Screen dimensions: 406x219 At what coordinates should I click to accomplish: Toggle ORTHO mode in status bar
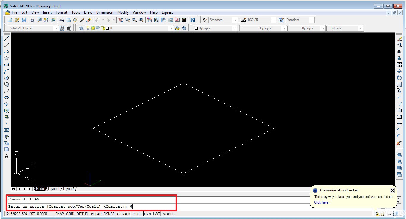pos(82,214)
